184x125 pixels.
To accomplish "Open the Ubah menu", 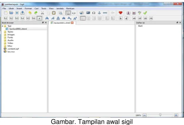I will pyautogui.click(x=11, y=9).
